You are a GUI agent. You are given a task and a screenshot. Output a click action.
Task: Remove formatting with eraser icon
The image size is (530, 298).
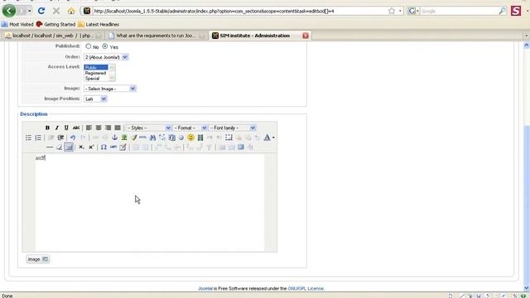[x=59, y=147]
